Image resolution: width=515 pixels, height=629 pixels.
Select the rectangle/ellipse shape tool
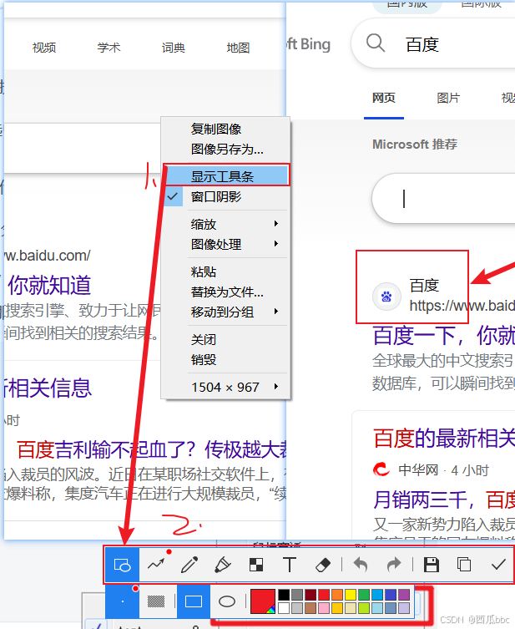(122, 565)
